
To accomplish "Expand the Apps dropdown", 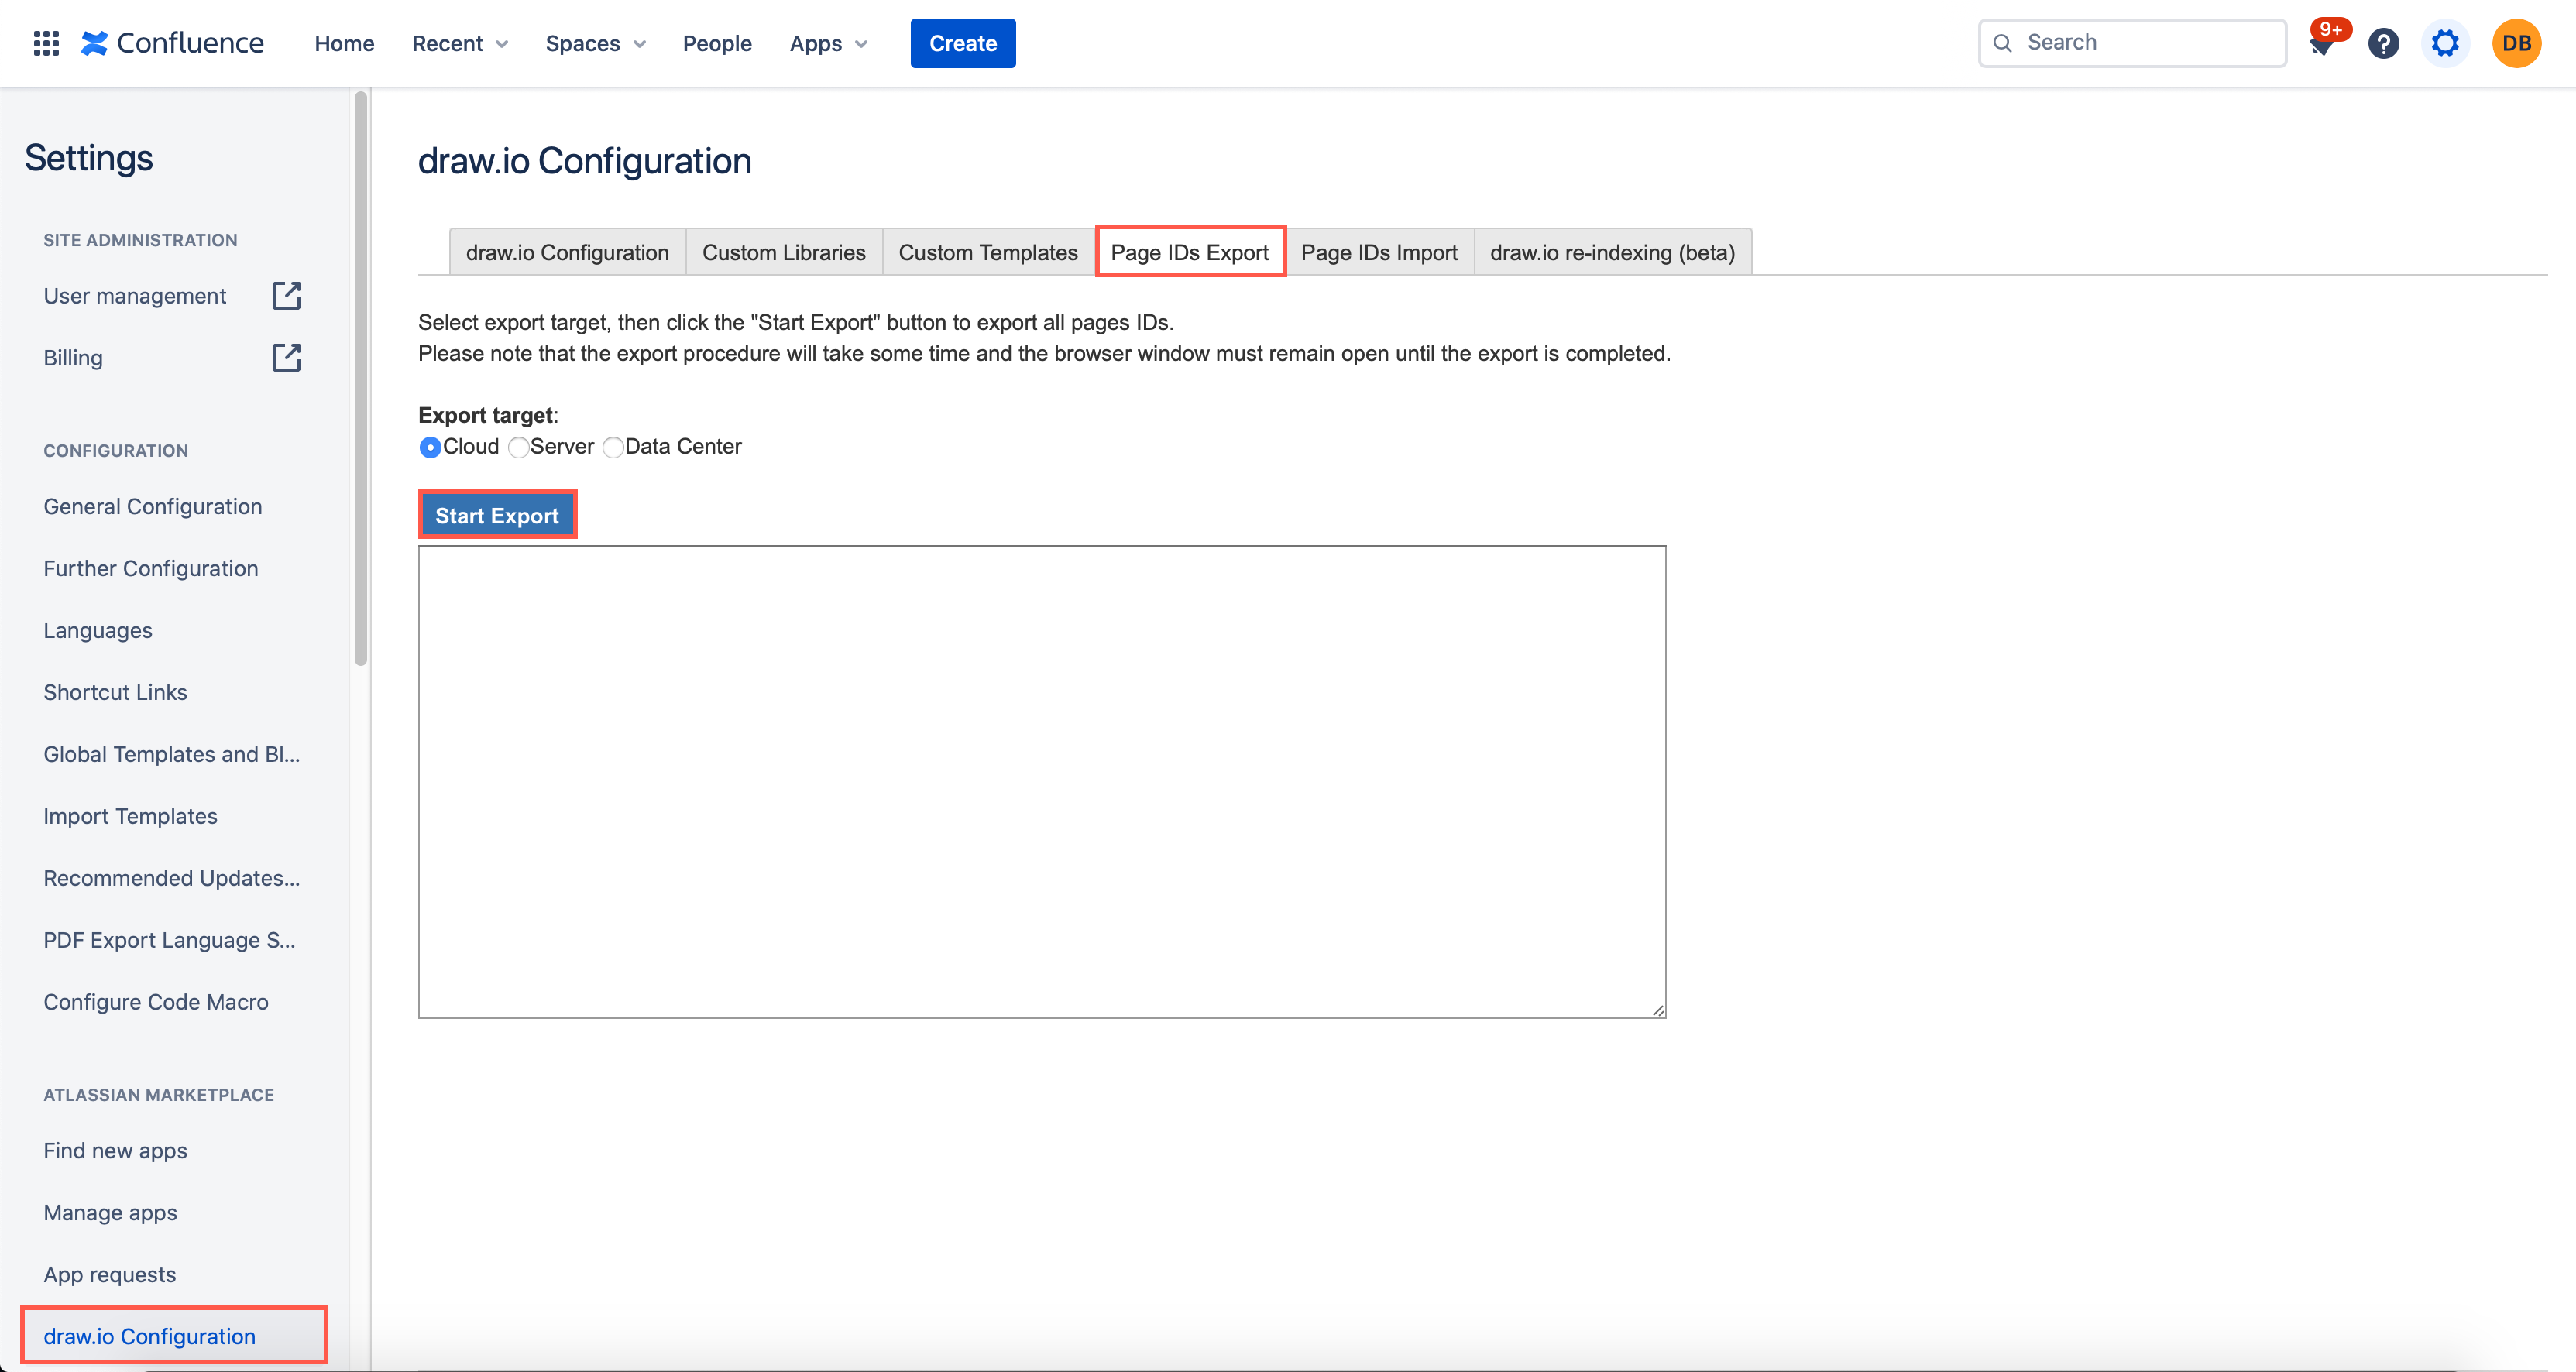I will [x=827, y=43].
